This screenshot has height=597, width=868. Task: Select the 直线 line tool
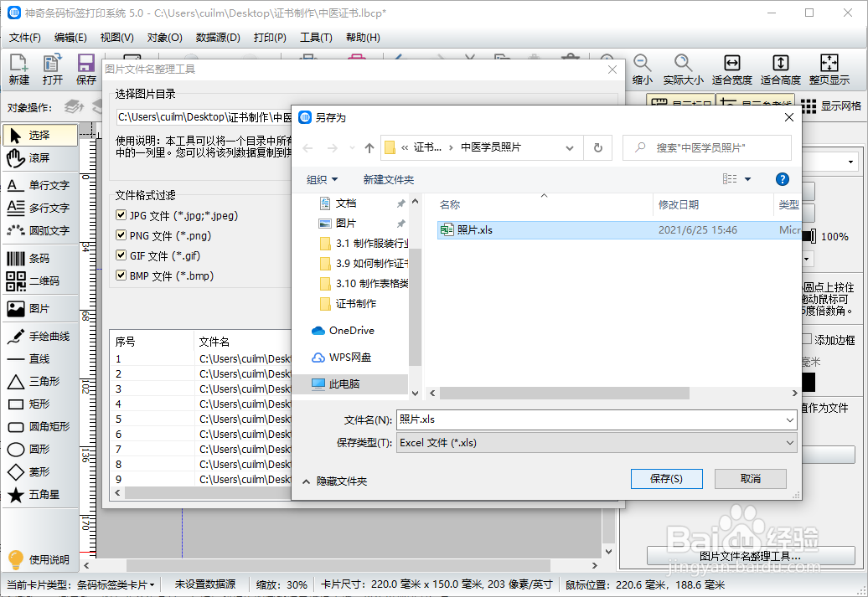click(x=40, y=359)
